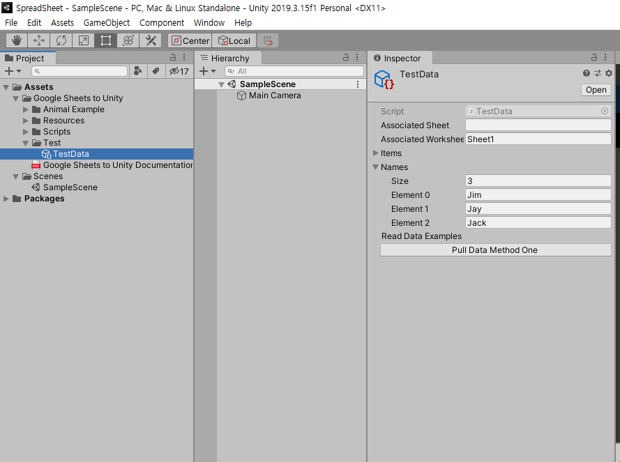
Task: Select the Move tool
Action: [x=39, y=40]
